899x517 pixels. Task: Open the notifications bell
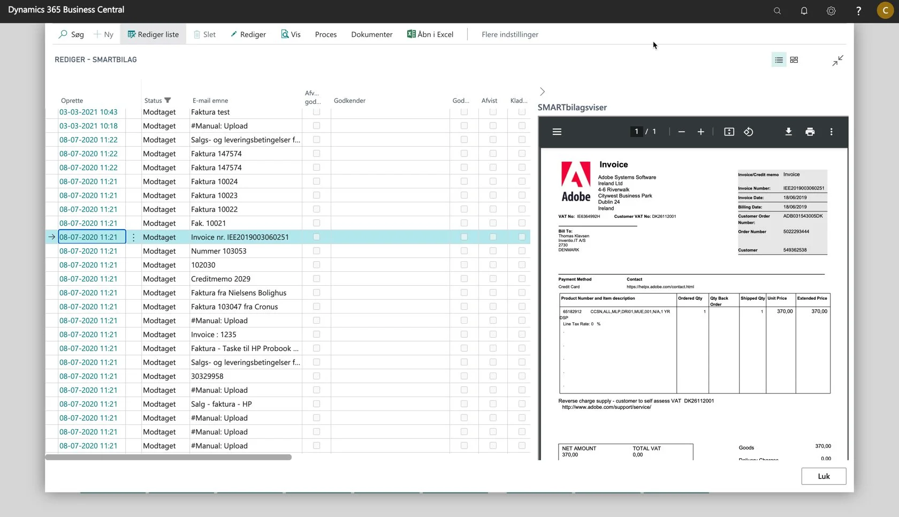pos(804,11)
